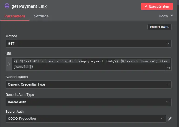Edit ODOO_Production credential with pencil icon
The height and width of the screenshot is (127, 179).
pos(170,118)
